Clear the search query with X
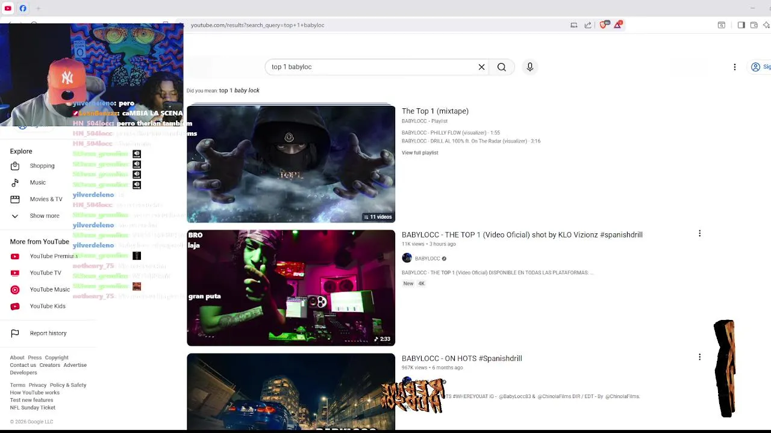 point(482,67)
